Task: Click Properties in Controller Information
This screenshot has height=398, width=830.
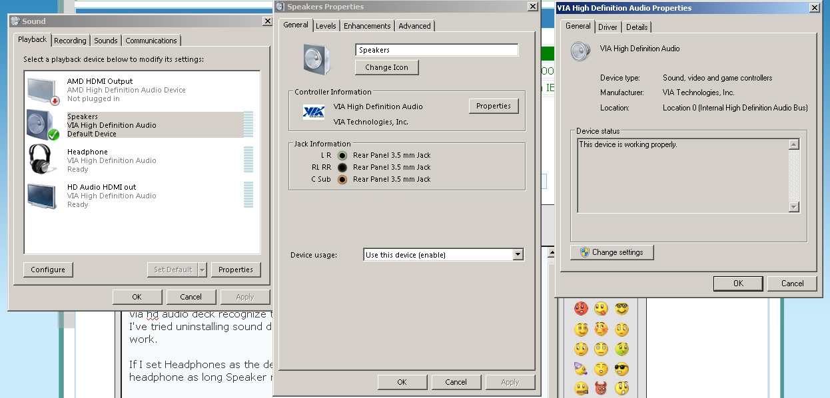Action: click(494, 106)
